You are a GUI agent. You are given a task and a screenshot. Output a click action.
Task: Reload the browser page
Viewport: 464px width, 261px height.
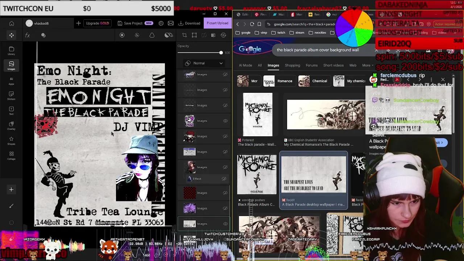pos(252,24)
